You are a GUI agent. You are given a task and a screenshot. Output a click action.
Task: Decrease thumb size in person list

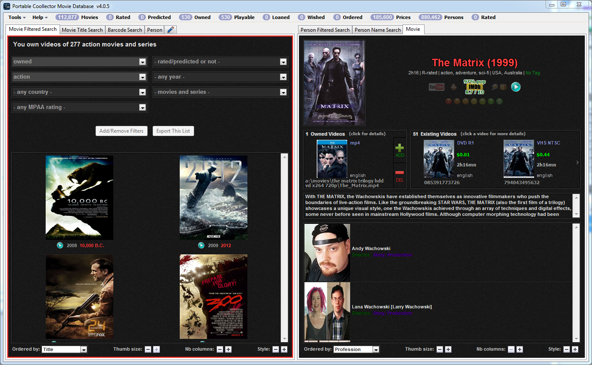[440, 349]
